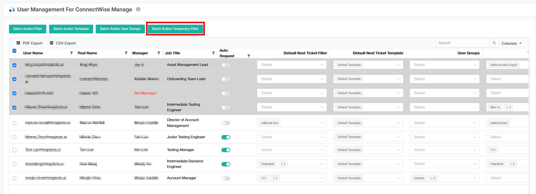Open the Manager column filter icon
Viewport: 536px width, 194px height.
pyautogui.click(x=159, y=53)
